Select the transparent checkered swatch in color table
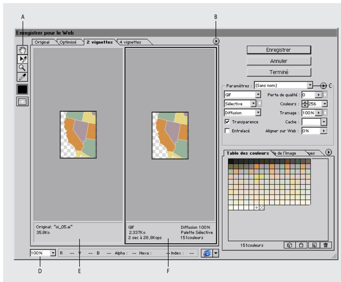This screenshot has width=341, height=282. click(262, 208)
